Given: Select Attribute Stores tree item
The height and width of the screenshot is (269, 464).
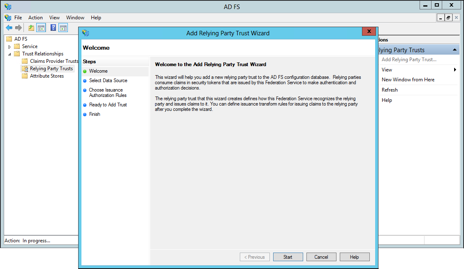Looking at the screenshot, I should [47, 76].
